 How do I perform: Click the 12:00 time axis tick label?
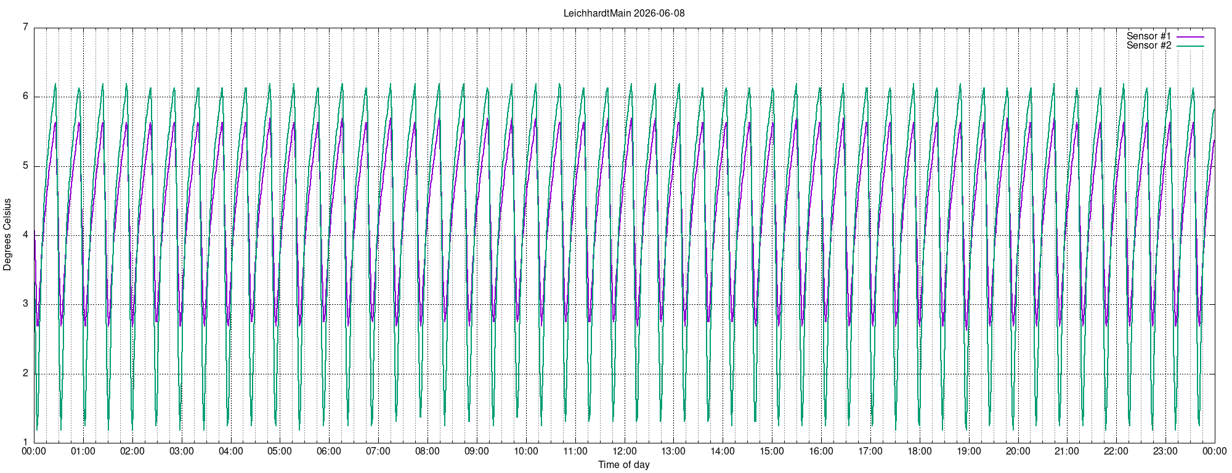coord(624,451)
